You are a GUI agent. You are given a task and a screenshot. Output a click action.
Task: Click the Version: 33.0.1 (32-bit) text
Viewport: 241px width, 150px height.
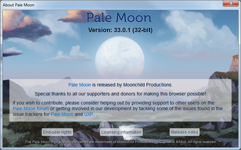tap(120, 30)
